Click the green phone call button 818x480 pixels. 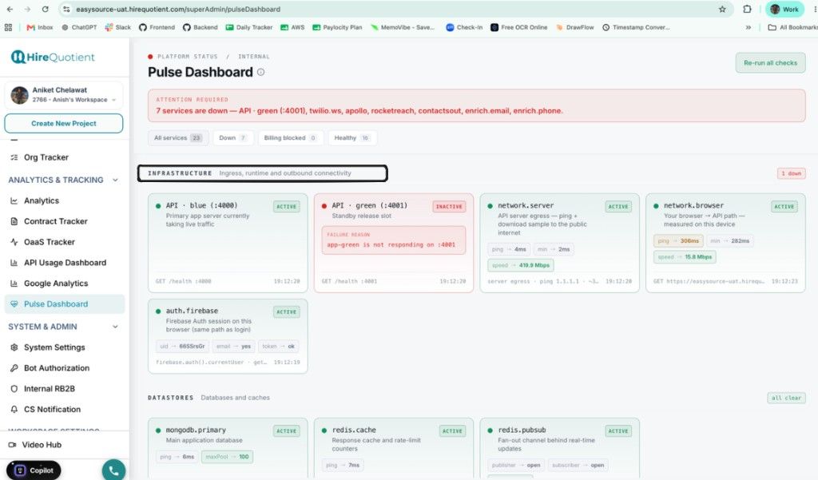tap(113, 470)
